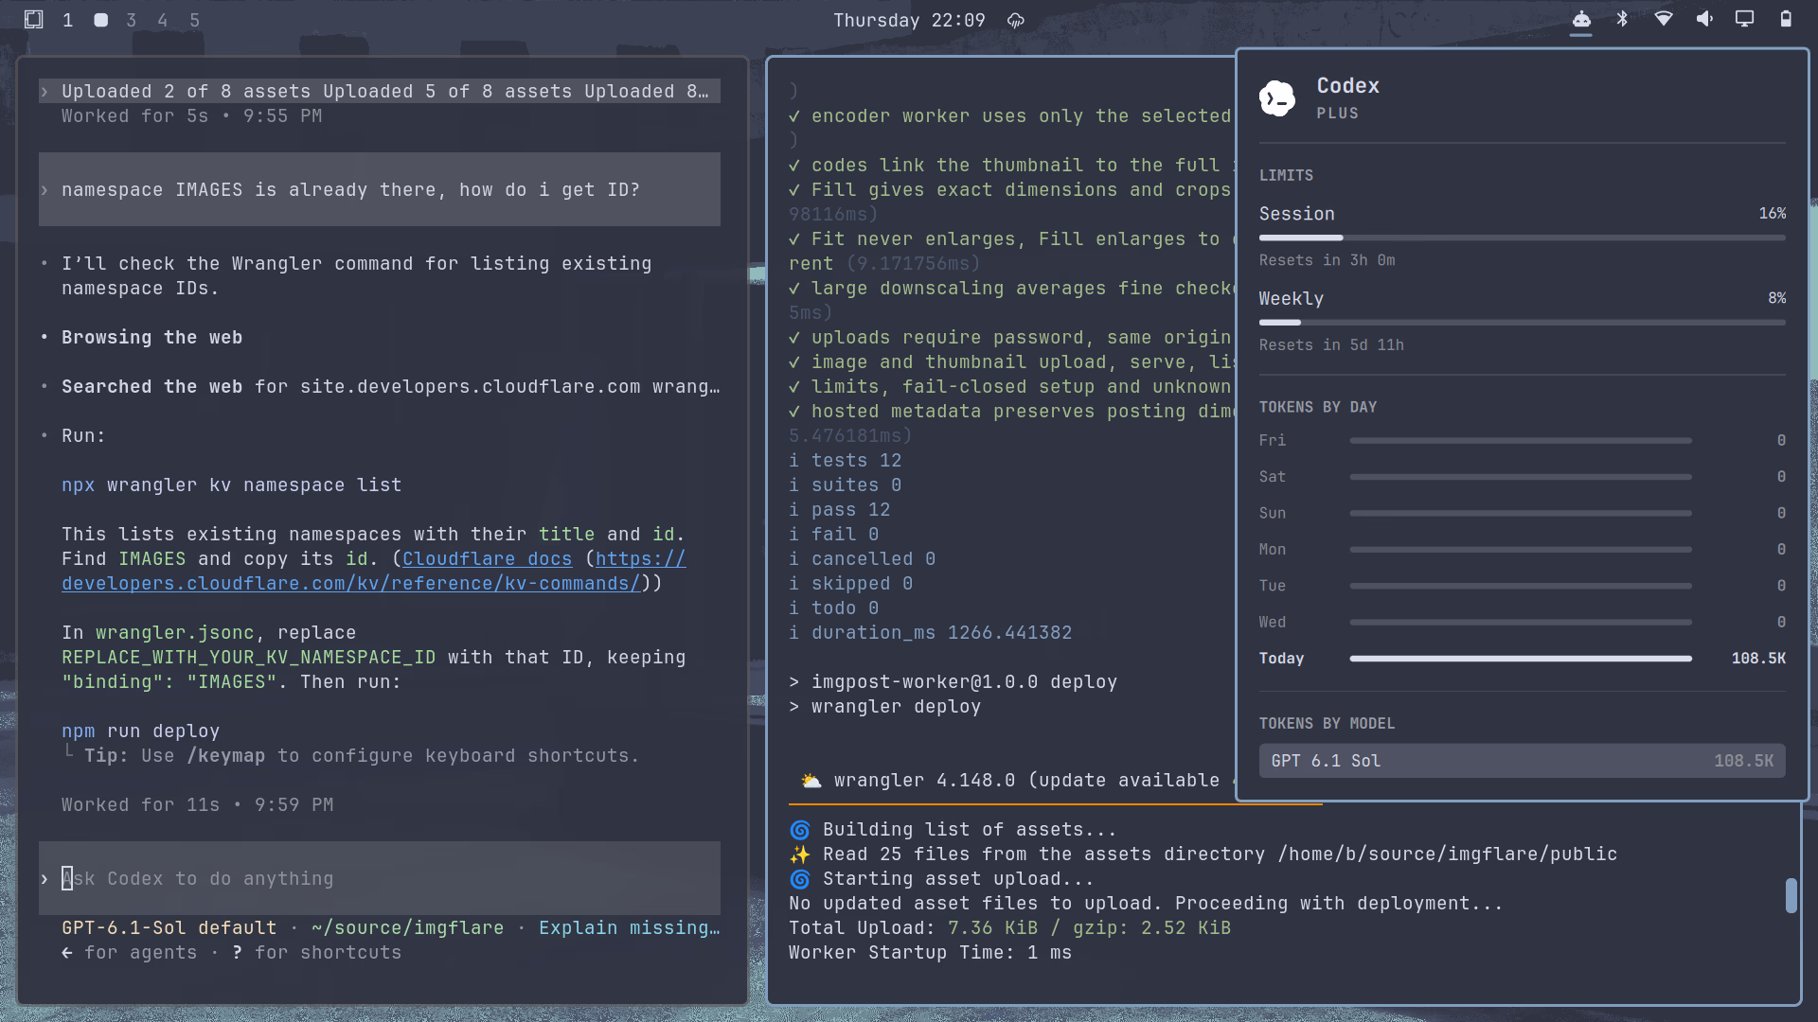Click the 'Searched the web' entry
1818x1022 pixels.
tap(390, 387)
